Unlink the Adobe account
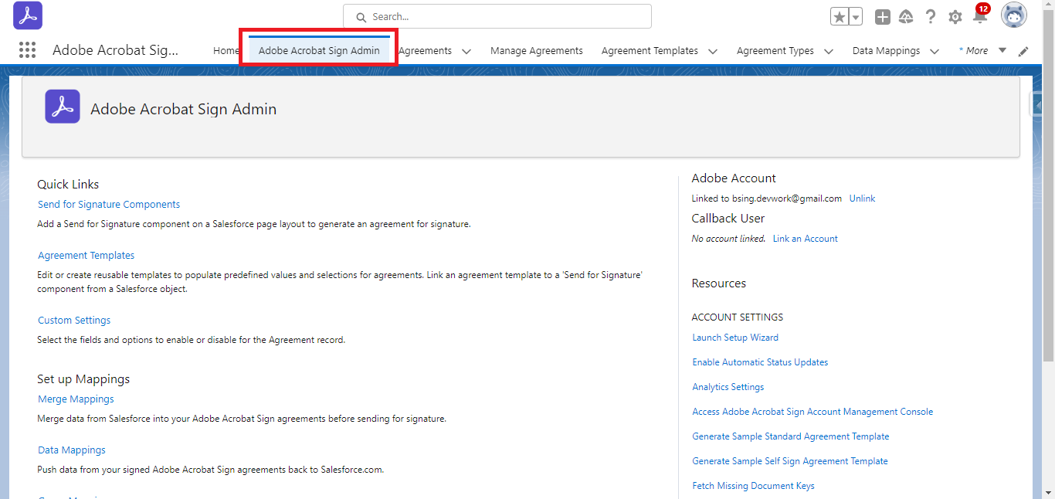The width and height of the screenshot is (1055, 499). click(x=862, y=198)
